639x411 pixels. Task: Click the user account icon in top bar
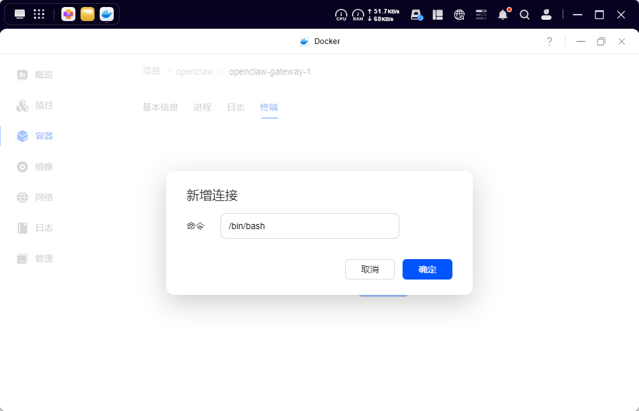pyautogui.click(x=546, y=14)
